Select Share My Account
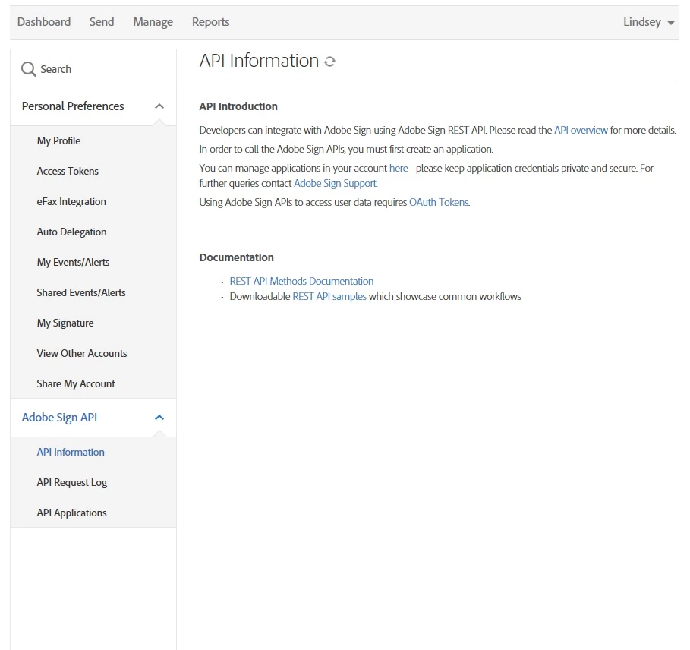 [76, 383]
